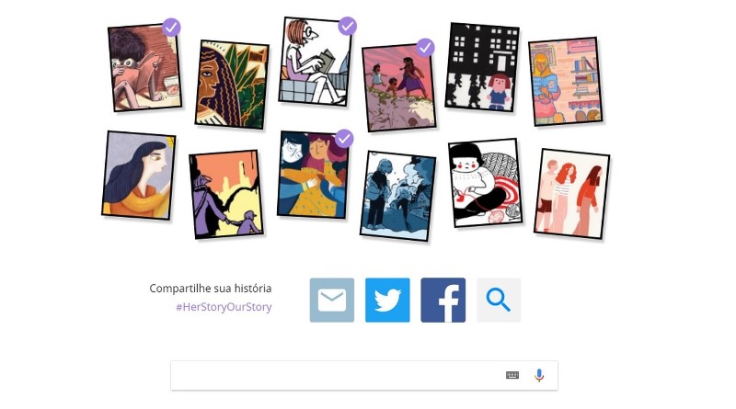This screenshot has height=409, width=736.
Task: Open the long dark hair woman profile story
Action: pyautogui.click(x=139, y=176)
